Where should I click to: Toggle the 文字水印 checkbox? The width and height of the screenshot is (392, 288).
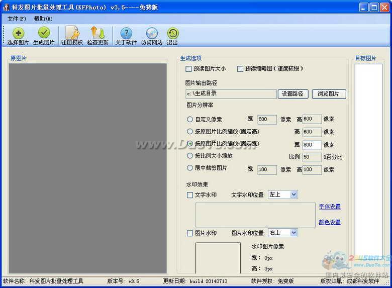pyautogui.click(x=190, y=195)
